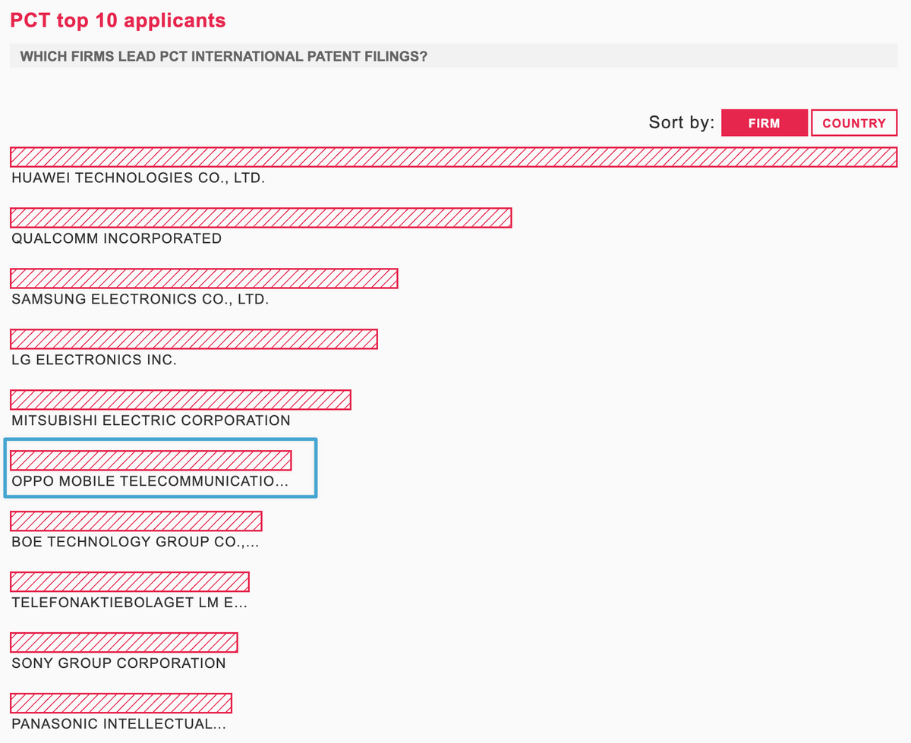Image resolution: width=911 pixels, height=743 pixels.
Task: Select the OPPO Mobile bar
Action: point(150,460)
